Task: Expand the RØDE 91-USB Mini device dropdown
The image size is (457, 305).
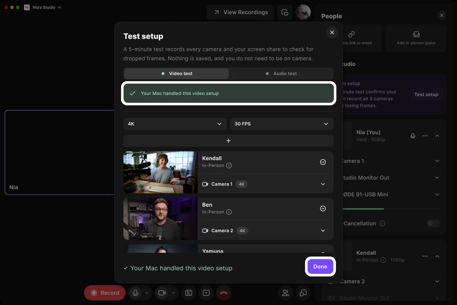Action: point(437,194)
